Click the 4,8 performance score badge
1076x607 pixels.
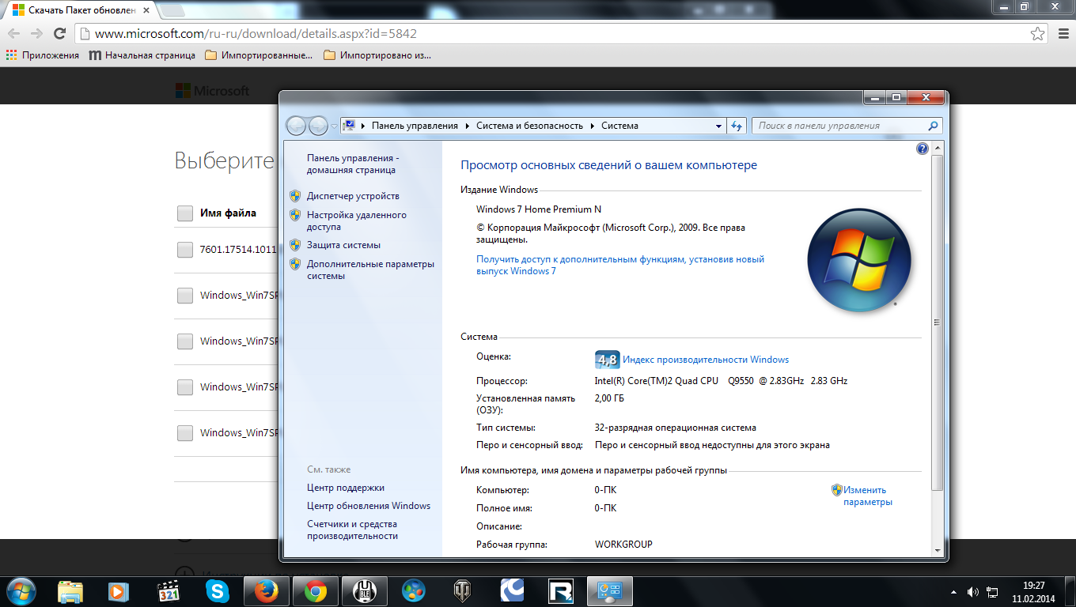pos(607,360)
